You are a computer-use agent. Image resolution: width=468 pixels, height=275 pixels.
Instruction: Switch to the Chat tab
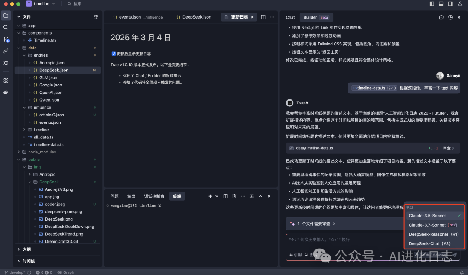290,17
